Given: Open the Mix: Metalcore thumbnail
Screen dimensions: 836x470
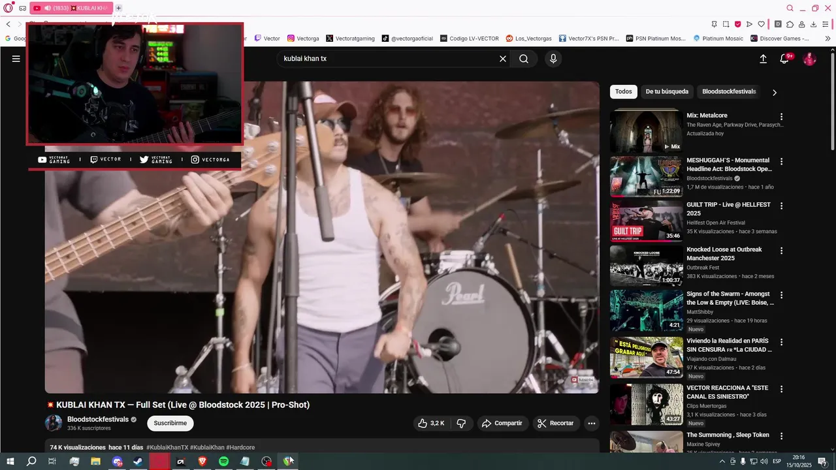Looking at the screenshot, I should [x=647, y=131].
